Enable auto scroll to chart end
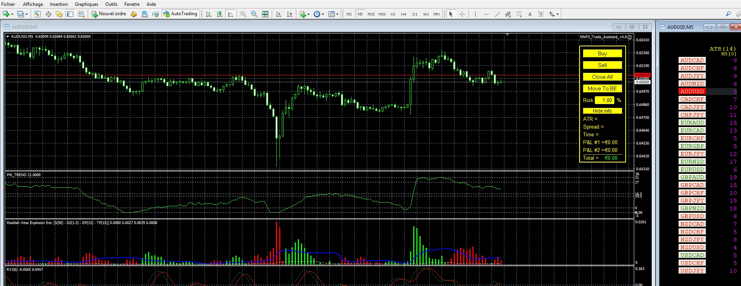This screenshot has width=741, height=286. click(x=278, y=14)
